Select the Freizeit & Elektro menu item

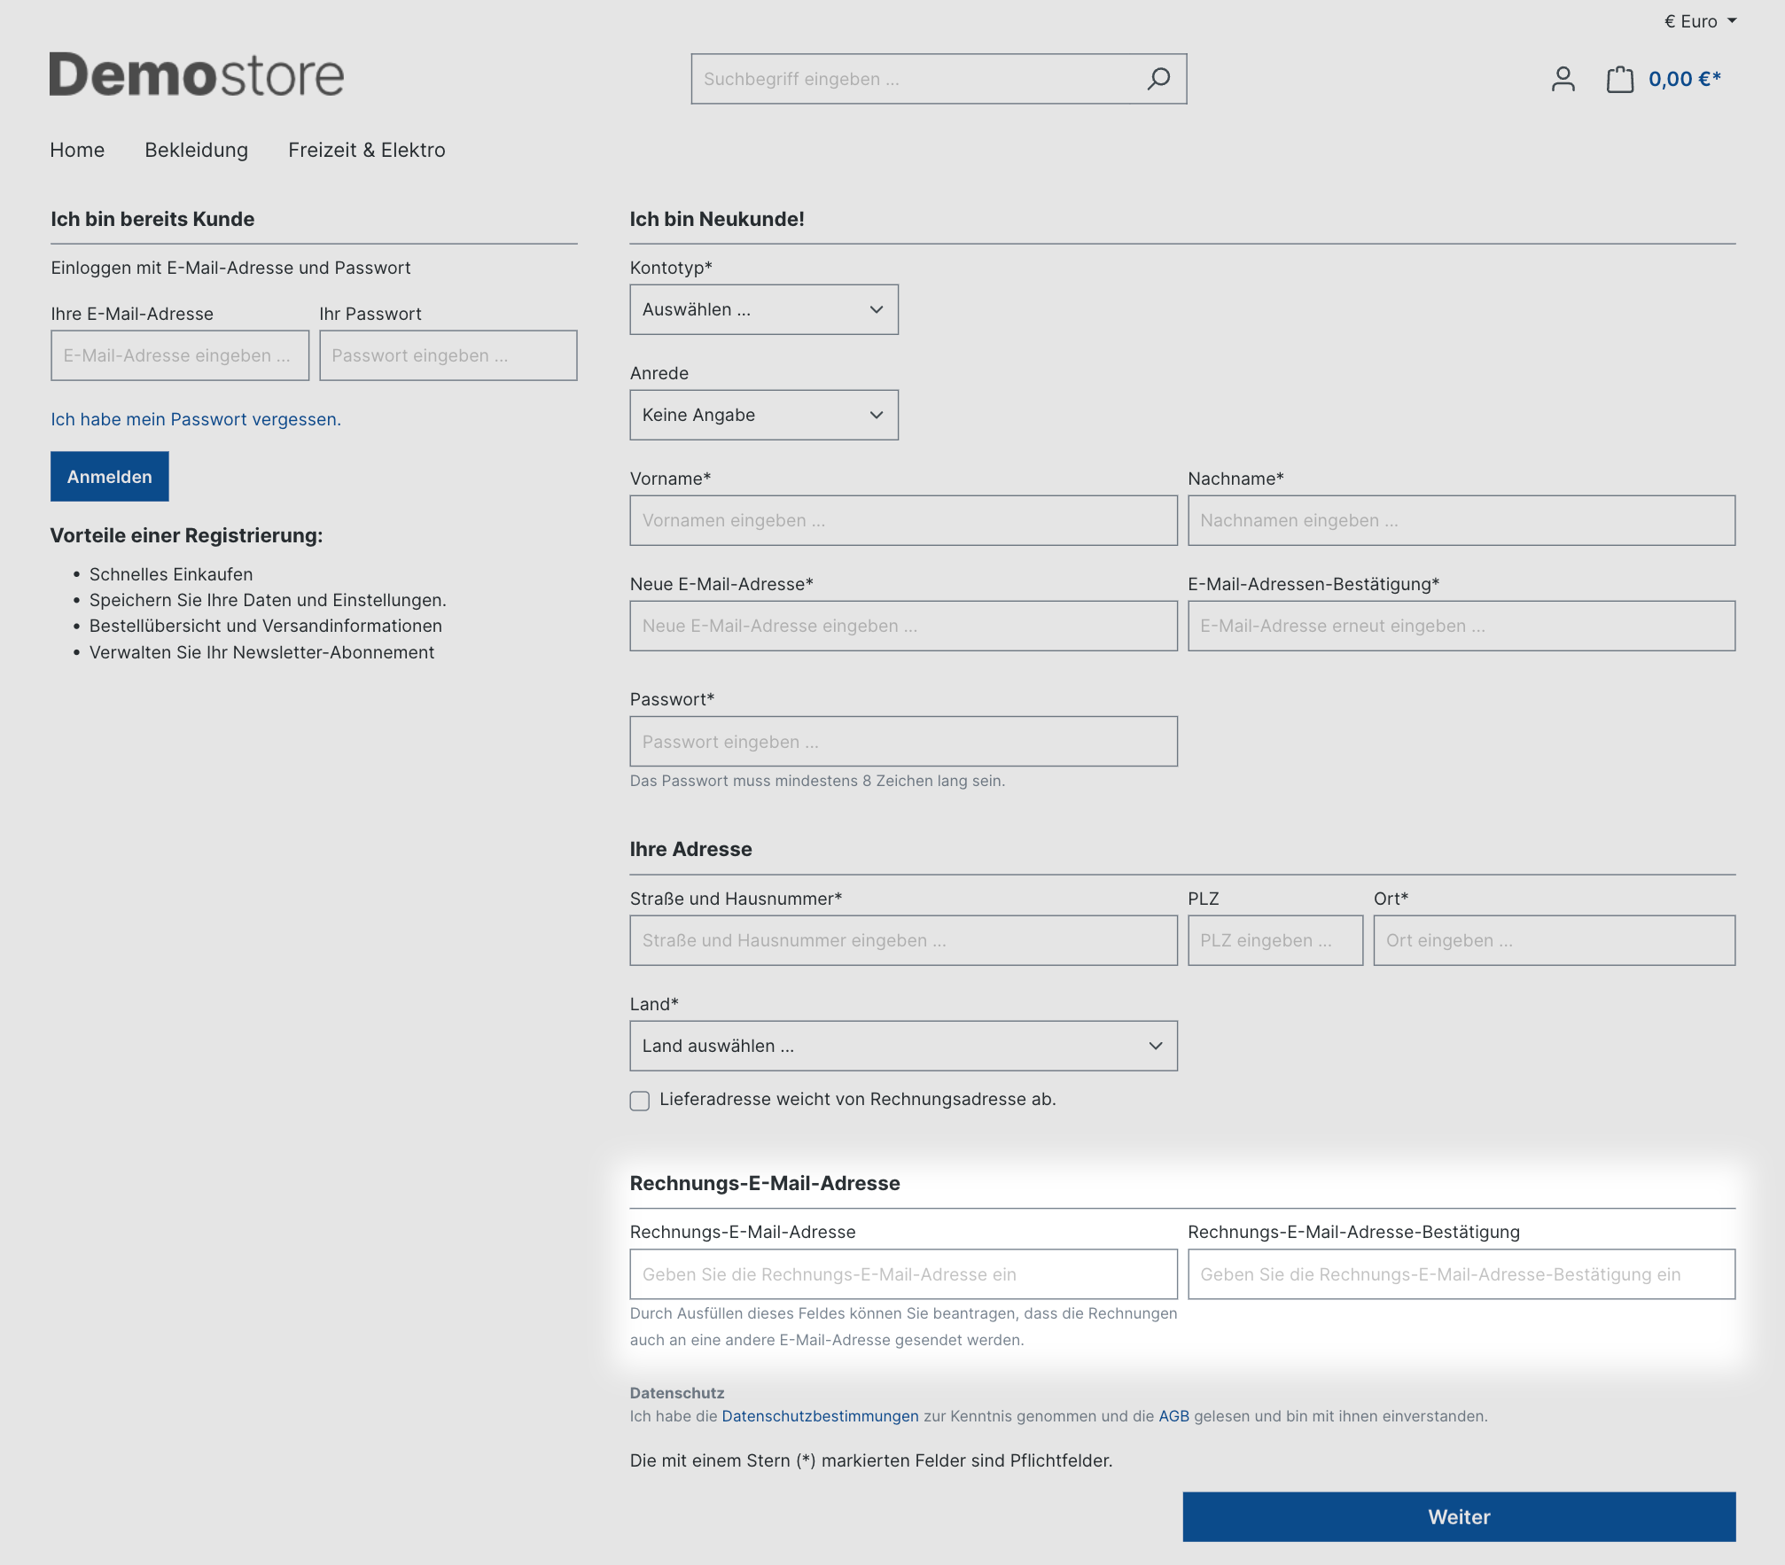click(x=367, y=149)
